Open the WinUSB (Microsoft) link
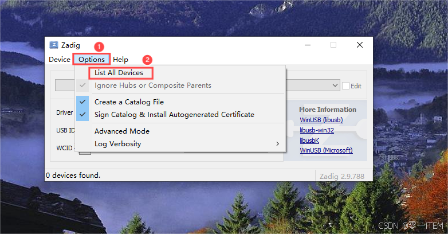448x234 pixels. [x=326, y=150]
